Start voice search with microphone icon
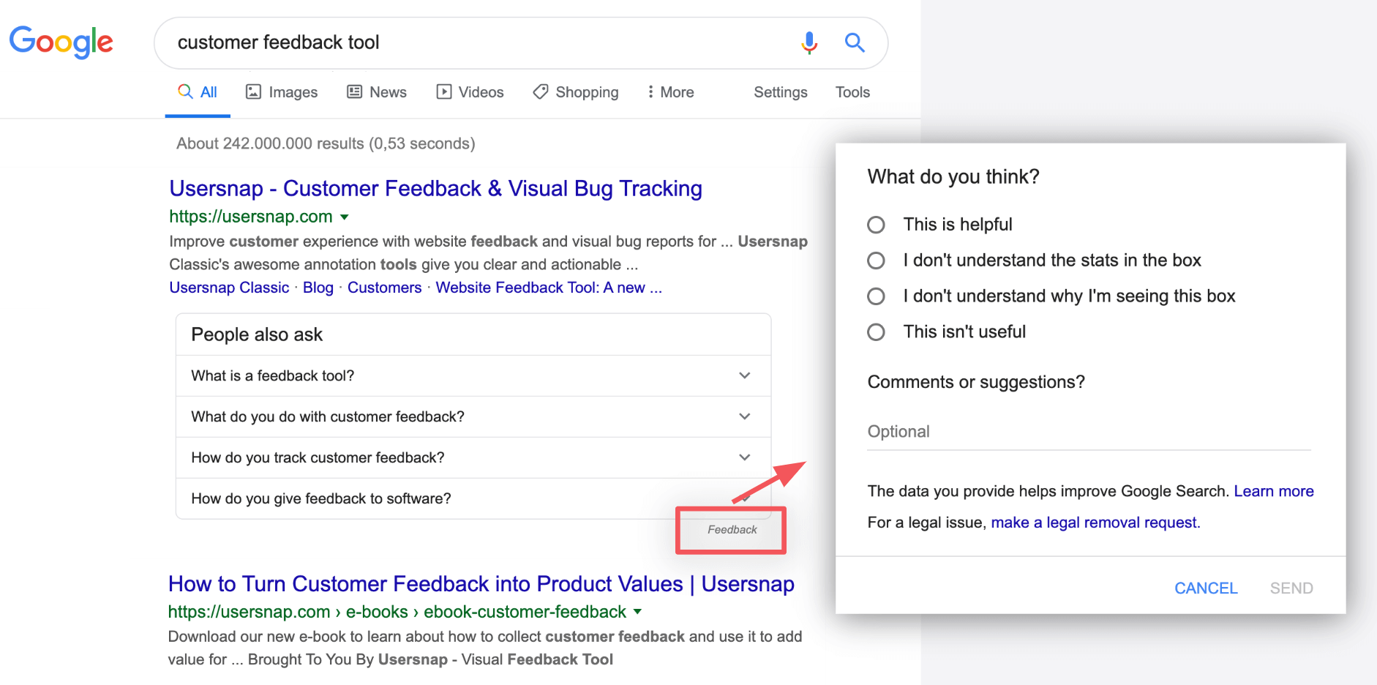Viewport: 1377px width, 685px height. (809, 42)
